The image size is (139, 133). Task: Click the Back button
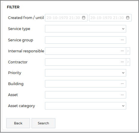[18, 123]
